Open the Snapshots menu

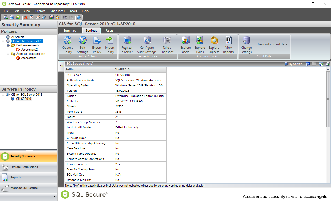[58, 11]
